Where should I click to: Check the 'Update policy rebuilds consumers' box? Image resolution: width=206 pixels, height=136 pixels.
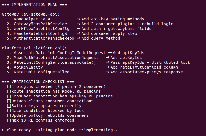9,116
